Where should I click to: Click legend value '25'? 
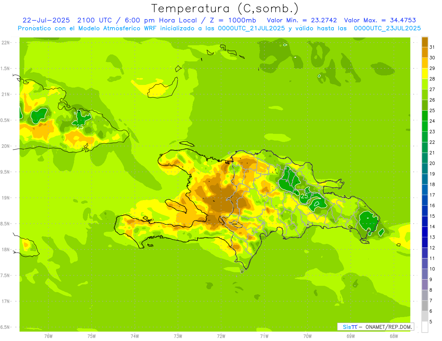click(432, 110)
